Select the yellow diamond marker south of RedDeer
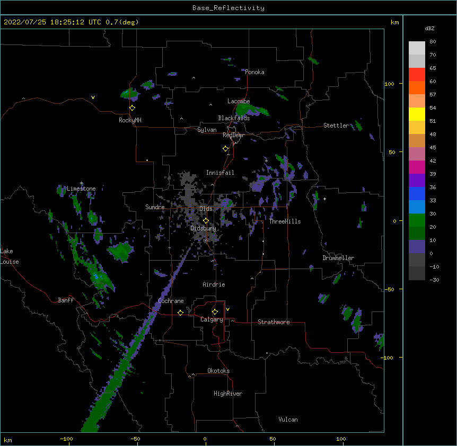Screen dimensions: 457x446 (226, 149)
